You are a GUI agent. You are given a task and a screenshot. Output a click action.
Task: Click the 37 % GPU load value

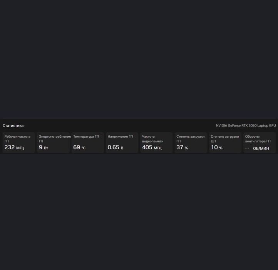pyautogui.click(x=182, y=148)
